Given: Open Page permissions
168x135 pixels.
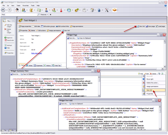Looking at the screenshot, I should [77, 26].
